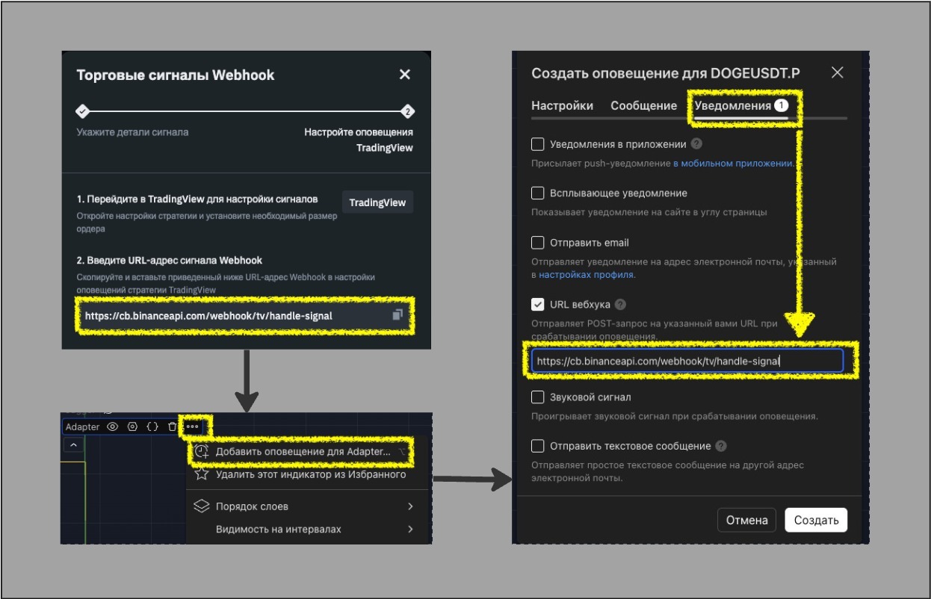Image resolution: width=931 pixels, height=599 pixels.
Task: Copy the Webhook URL using copy icon
Action: coord(398,315)
